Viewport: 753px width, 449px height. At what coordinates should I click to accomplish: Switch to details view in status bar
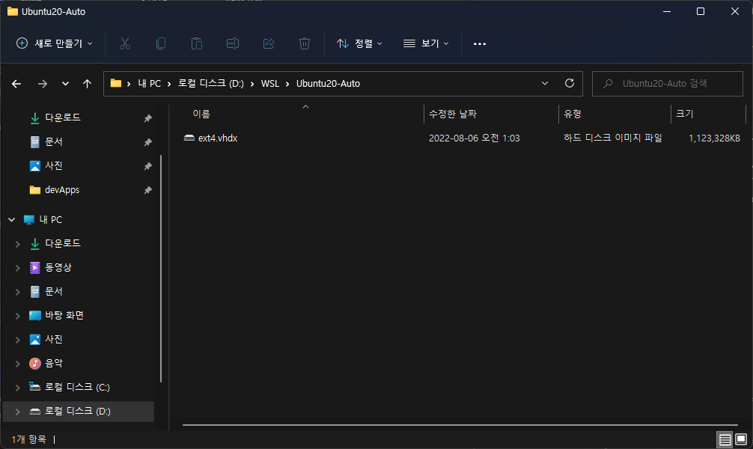[x=725, y=439]
